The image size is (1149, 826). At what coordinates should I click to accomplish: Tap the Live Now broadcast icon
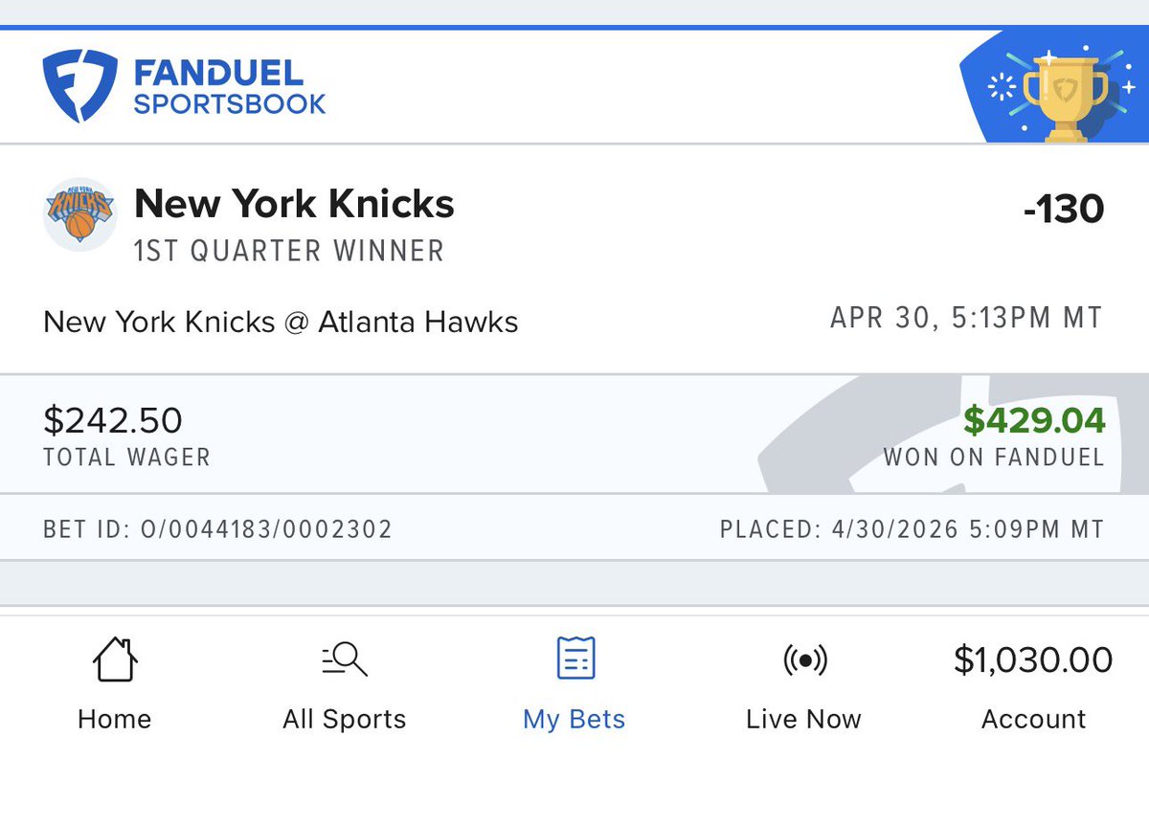[804, 659]
